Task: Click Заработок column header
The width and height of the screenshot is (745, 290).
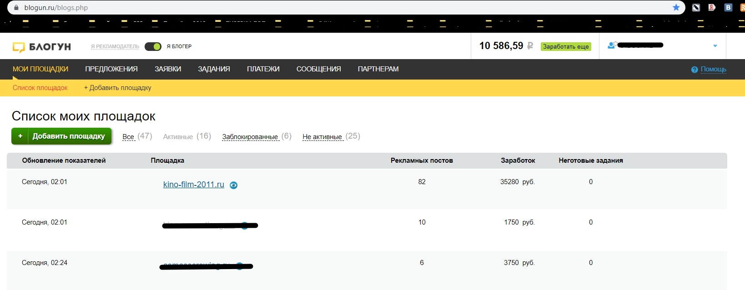Action: (518, 160)
